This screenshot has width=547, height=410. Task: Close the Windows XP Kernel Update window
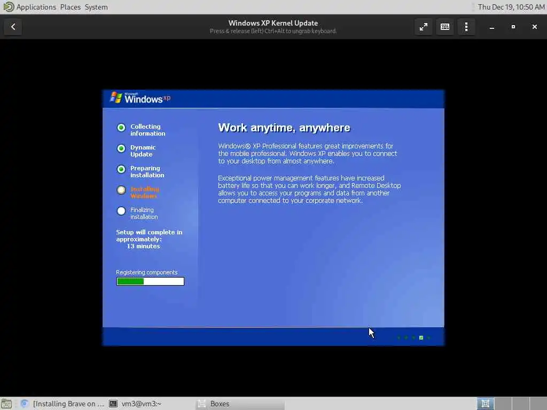point(534,27)
